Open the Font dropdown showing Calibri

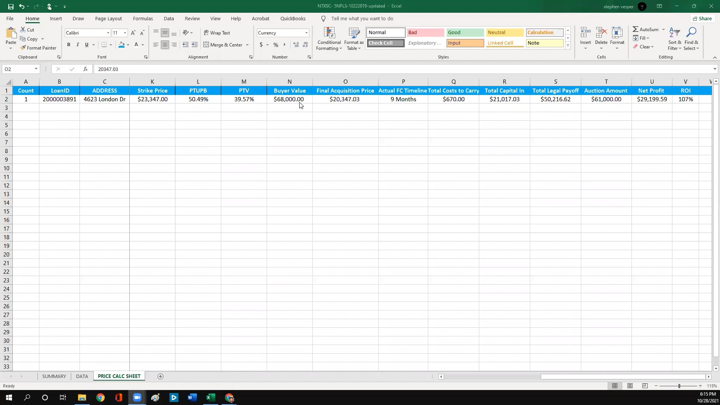click(x=108, y=33)
